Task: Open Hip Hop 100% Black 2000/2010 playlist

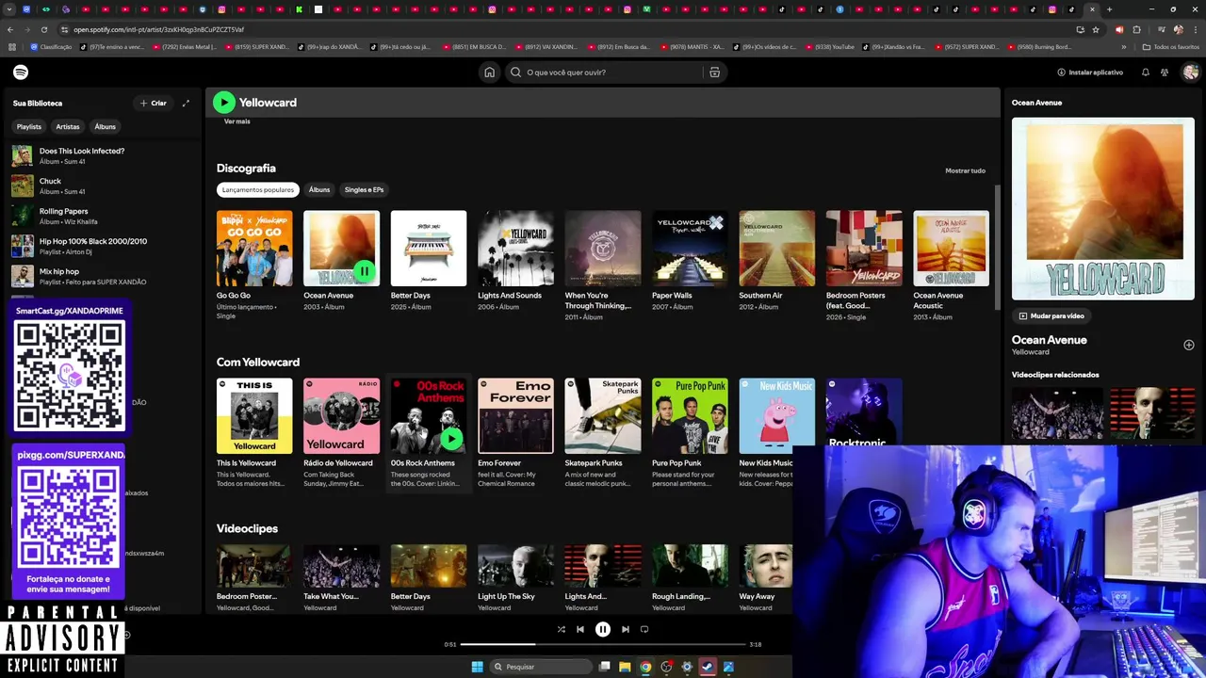Action: tap(104, 246)
